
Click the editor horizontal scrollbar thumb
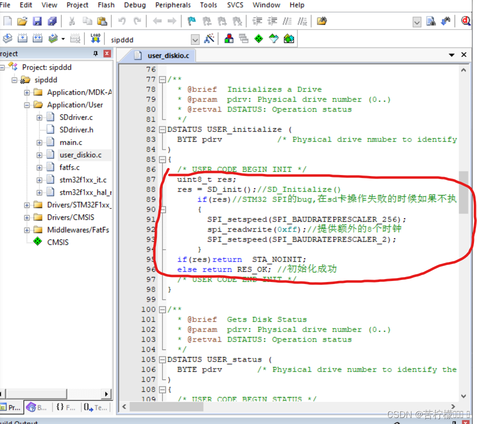click(167, 406)
